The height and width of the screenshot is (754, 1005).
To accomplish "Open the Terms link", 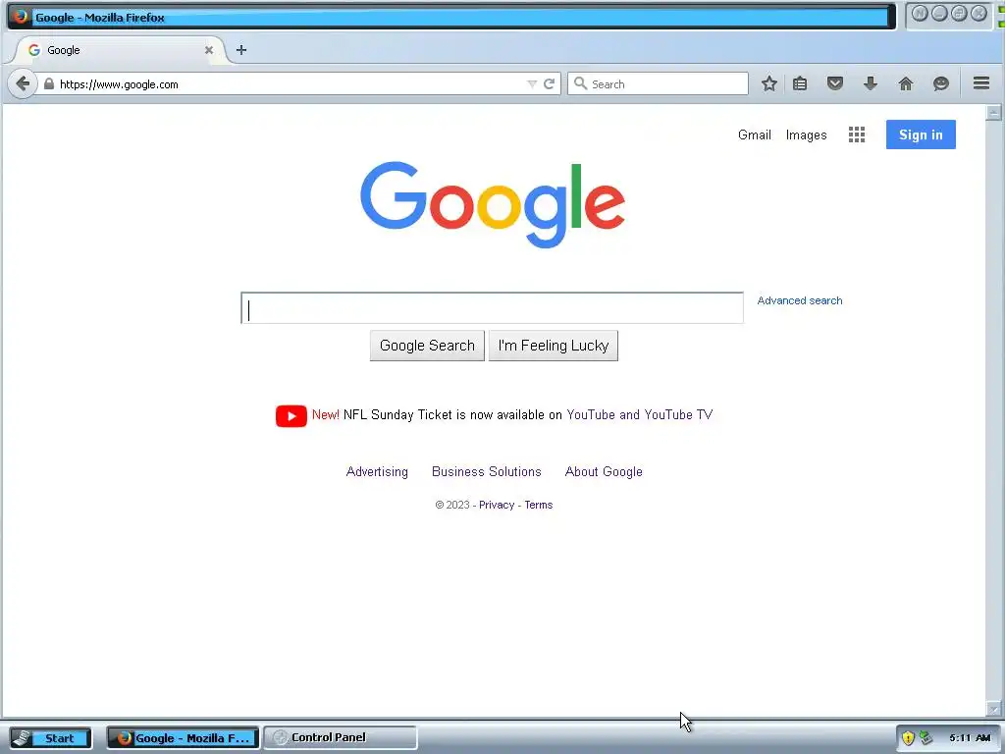I will point(539,506).
